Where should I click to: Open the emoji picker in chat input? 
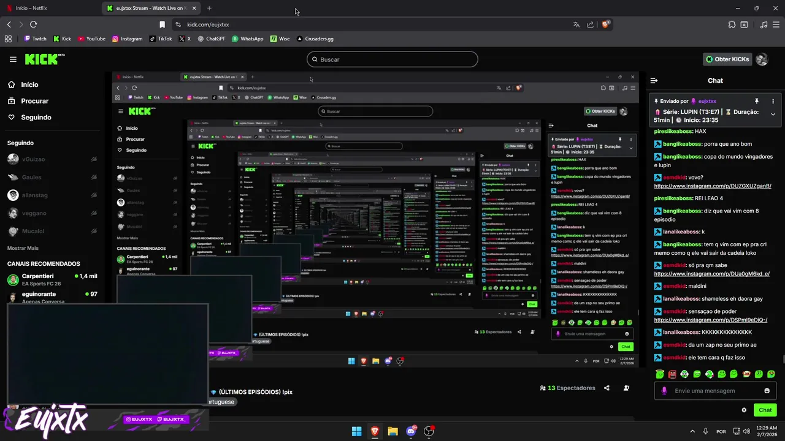767,391
